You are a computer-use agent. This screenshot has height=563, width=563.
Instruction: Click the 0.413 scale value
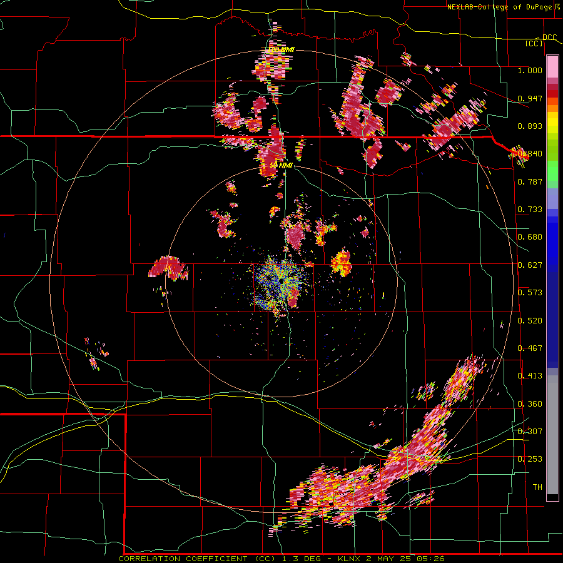coord(530,376)
